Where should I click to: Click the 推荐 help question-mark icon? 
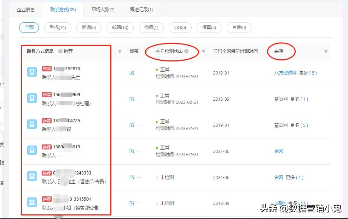[x=60, y=51]
